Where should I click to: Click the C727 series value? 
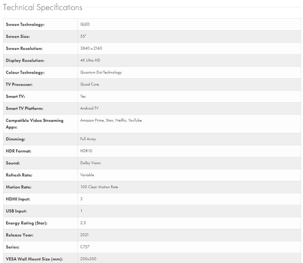[x=85, y=247]
